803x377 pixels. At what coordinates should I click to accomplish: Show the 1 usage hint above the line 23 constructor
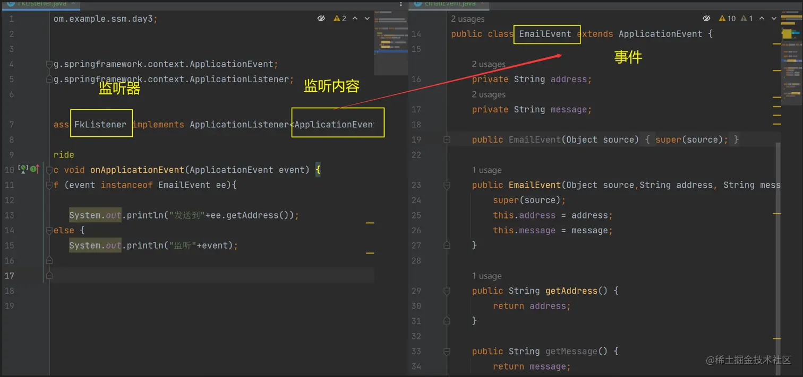[486, 170]
